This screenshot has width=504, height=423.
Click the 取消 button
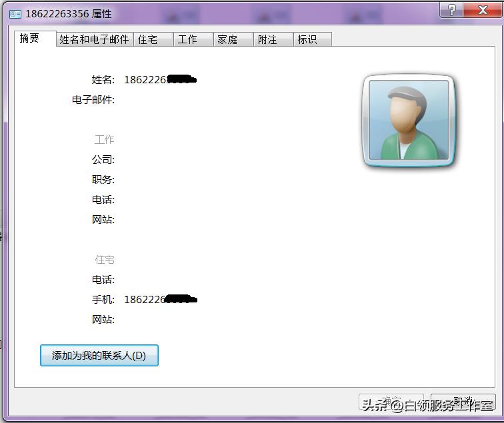pos(463,402)
